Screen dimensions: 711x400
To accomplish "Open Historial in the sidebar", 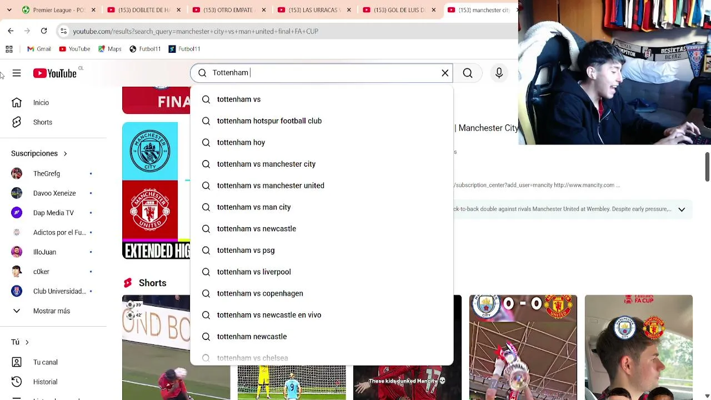I will tap(54, 382).
